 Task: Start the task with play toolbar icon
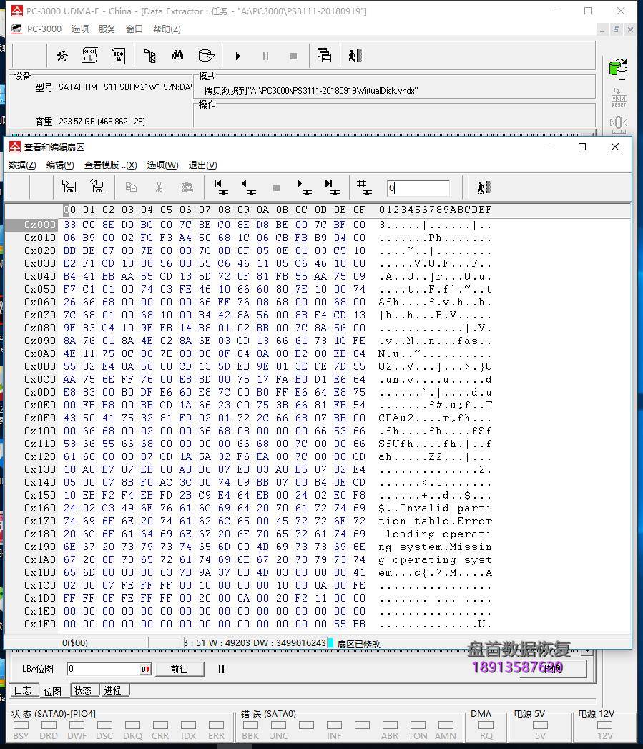coord(237,56)
